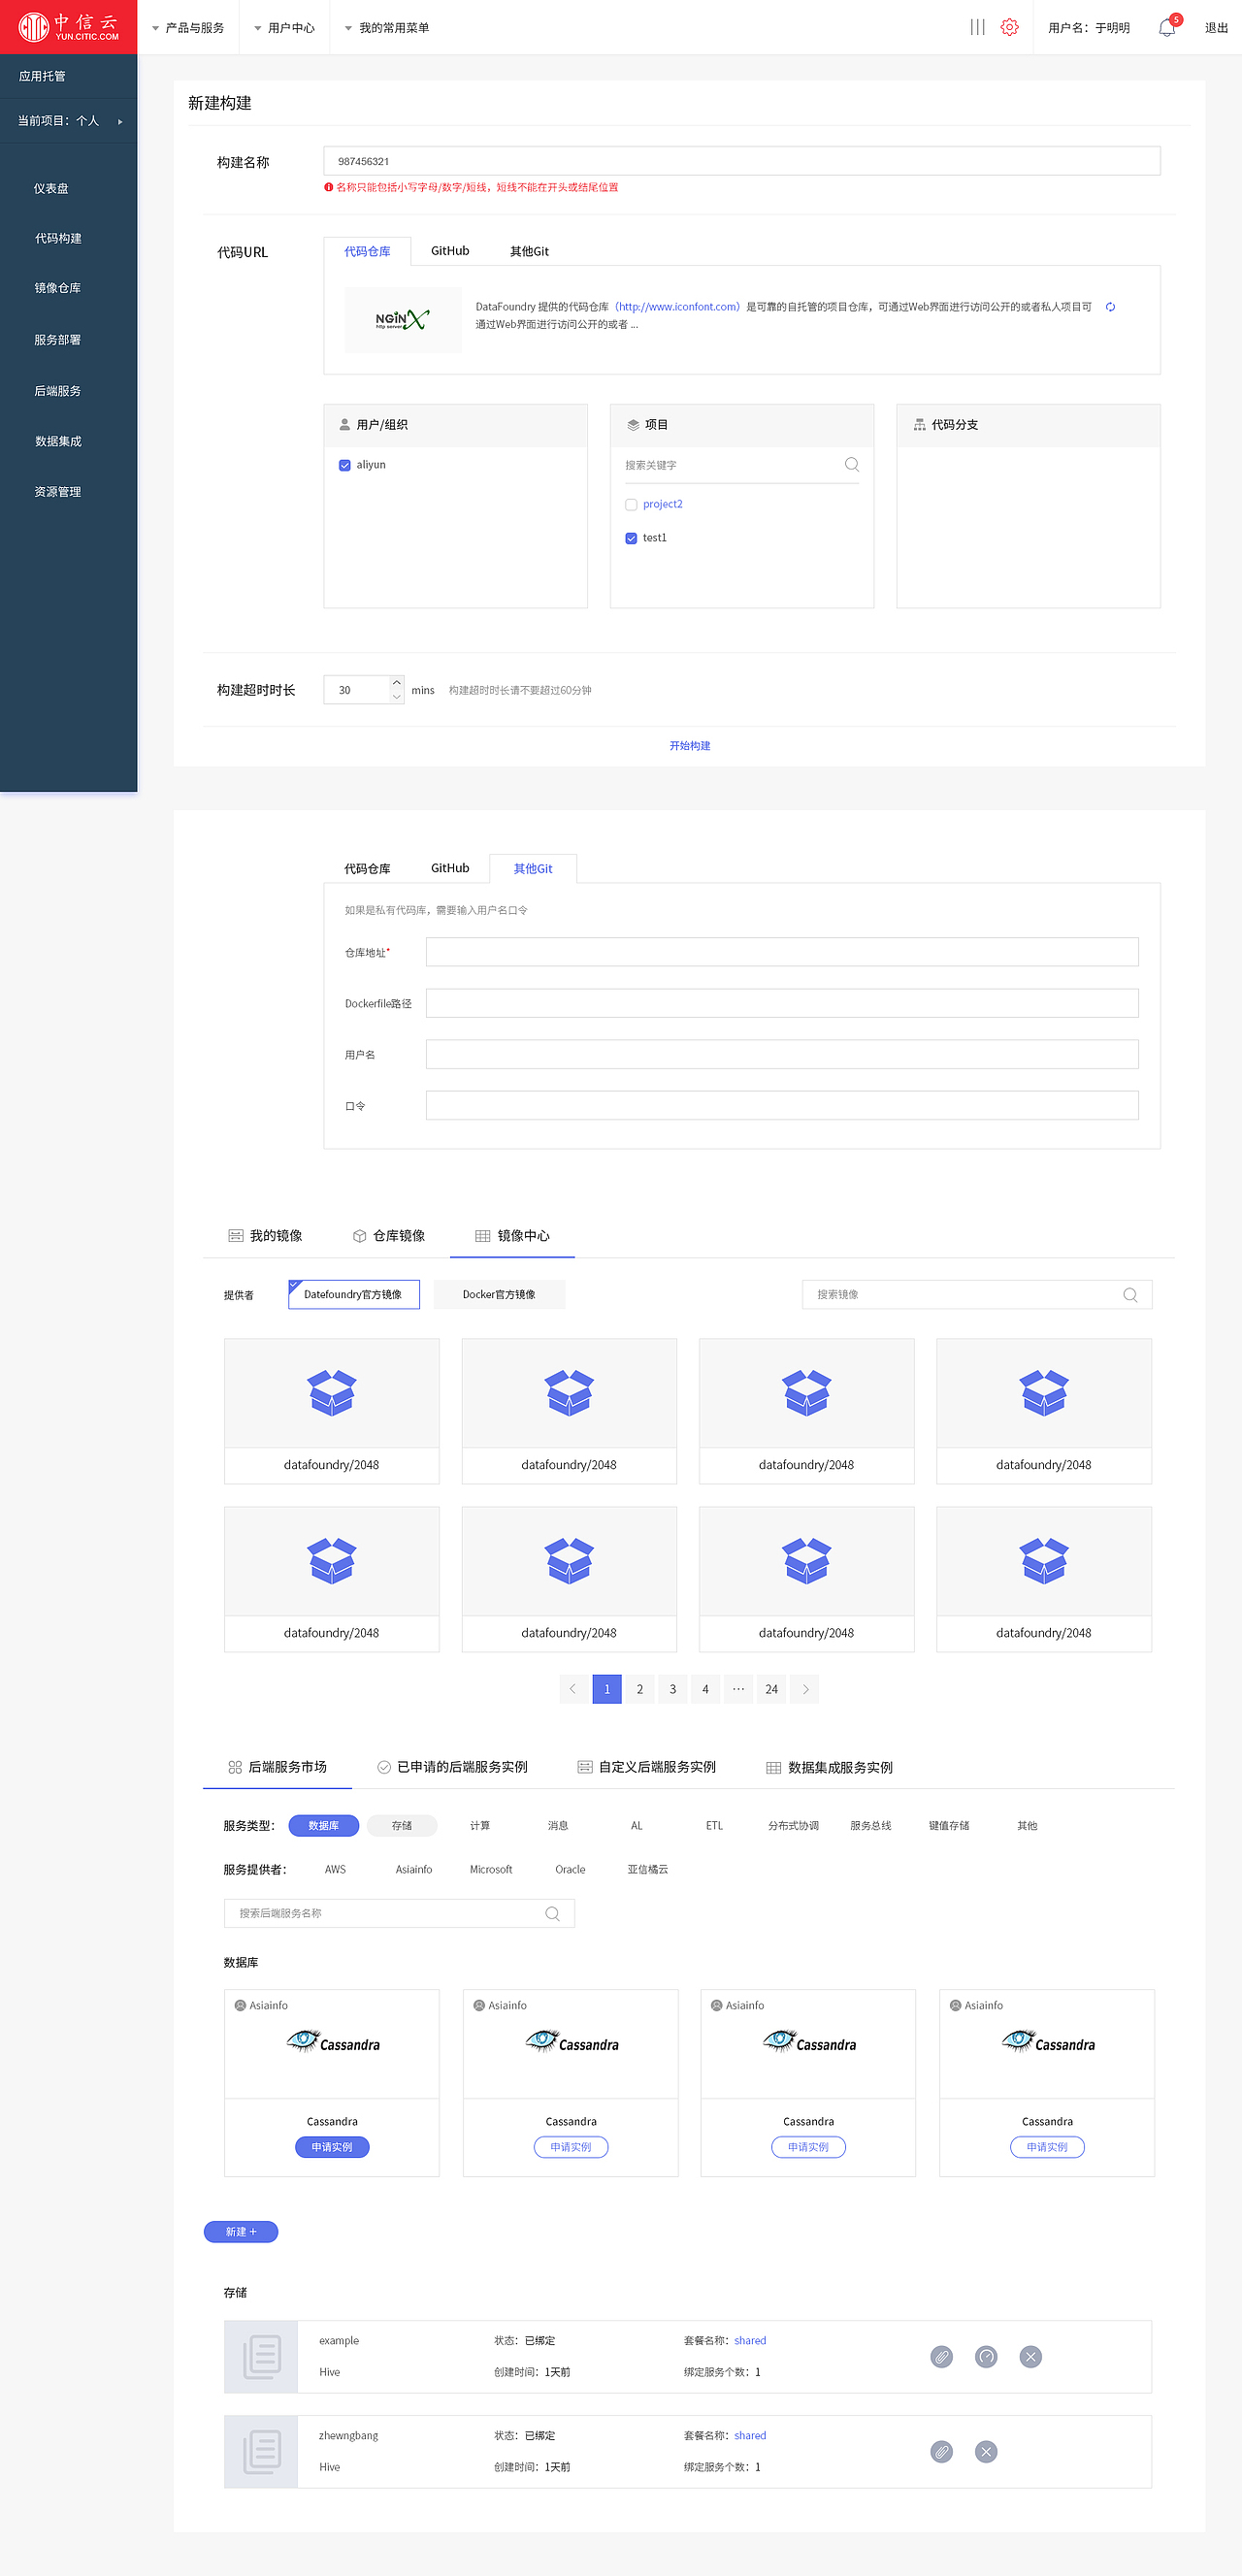The image size is (1242, 2576).
Task: Expand the 当前项目：个人 project selector
Action: pyautogui.click(x=68, y=121)
